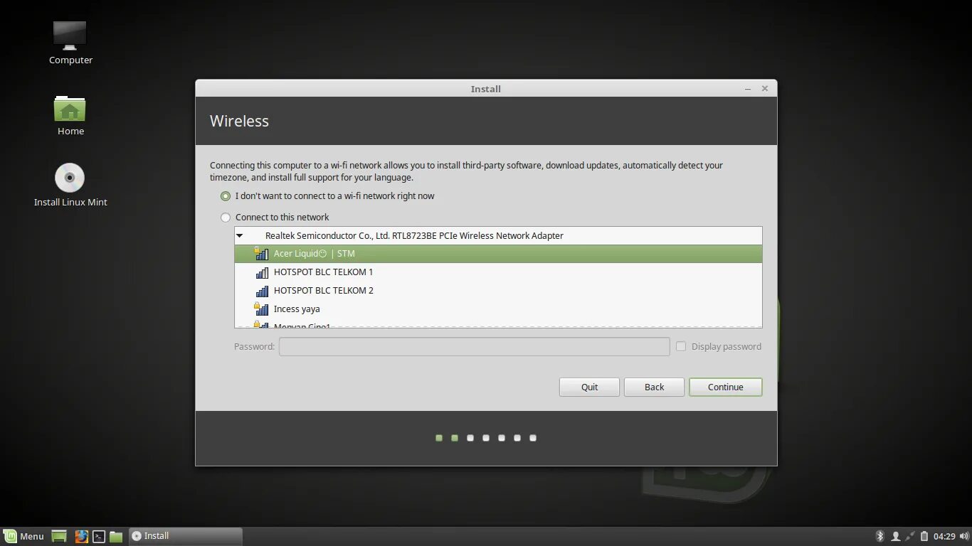Minimize the Install window
Viewport: 972px width, 546px height.
(748, 89)
